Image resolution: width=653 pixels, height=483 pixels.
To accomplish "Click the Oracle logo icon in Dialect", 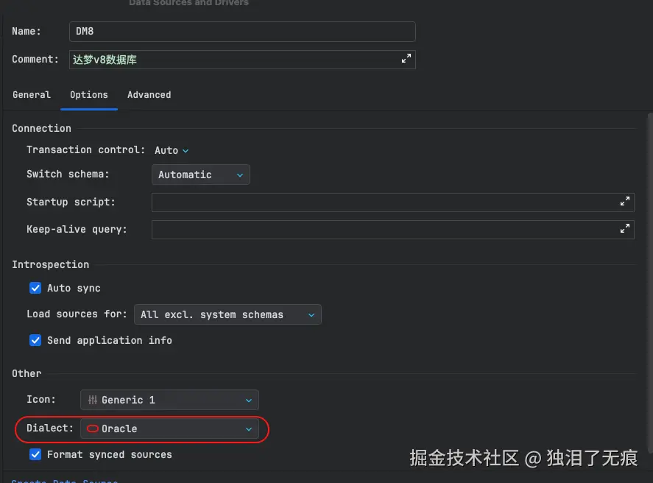I will 93,429.
